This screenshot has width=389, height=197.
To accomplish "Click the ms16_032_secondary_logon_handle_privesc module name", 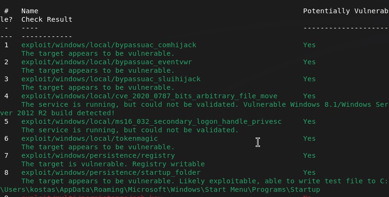I will click(151, 121).
